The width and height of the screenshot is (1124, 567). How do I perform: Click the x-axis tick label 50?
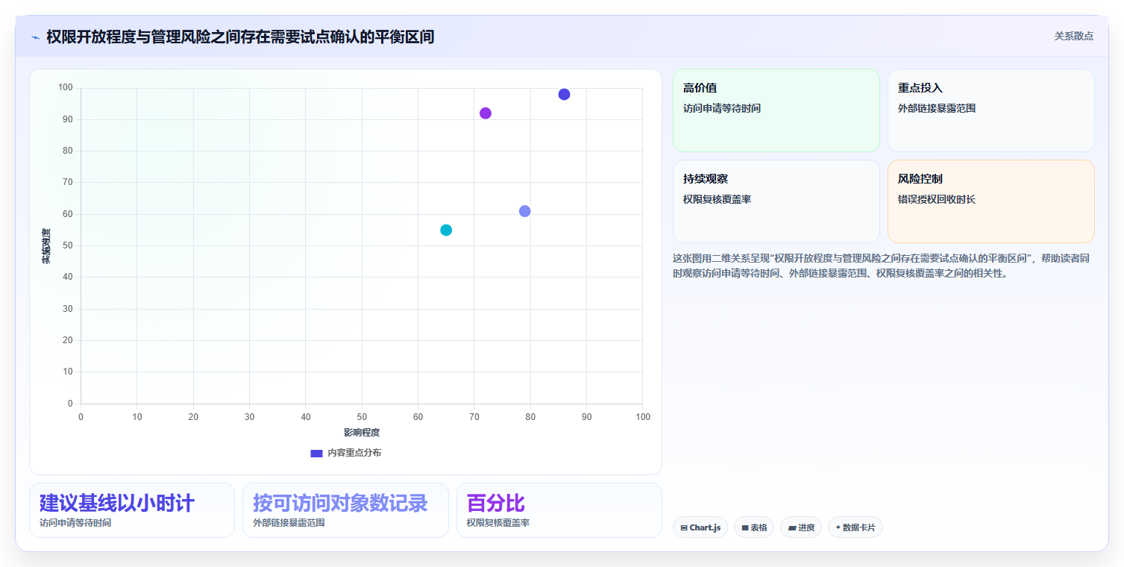[x=362, y=417]
